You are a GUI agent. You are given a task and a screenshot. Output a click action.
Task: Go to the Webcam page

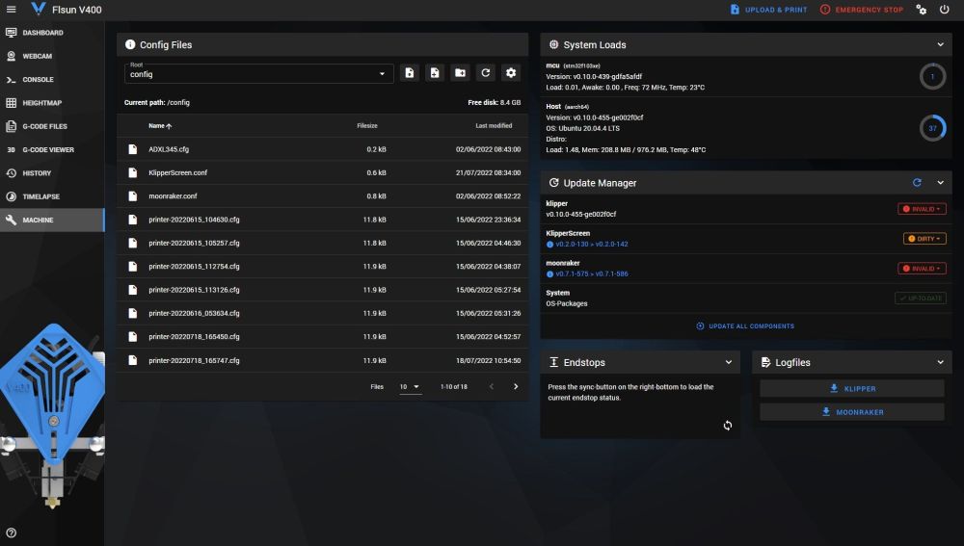point(52,56)
